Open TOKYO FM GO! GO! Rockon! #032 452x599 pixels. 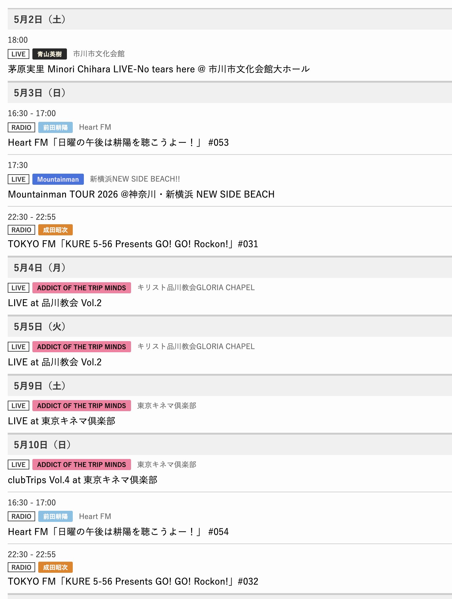(x=133, y=581)
